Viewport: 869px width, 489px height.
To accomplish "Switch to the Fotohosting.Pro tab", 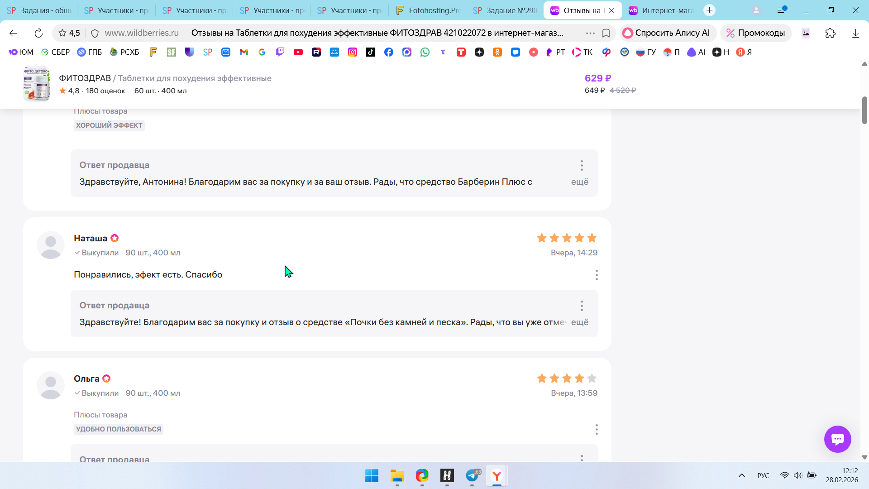I will (x=428, y=10).
